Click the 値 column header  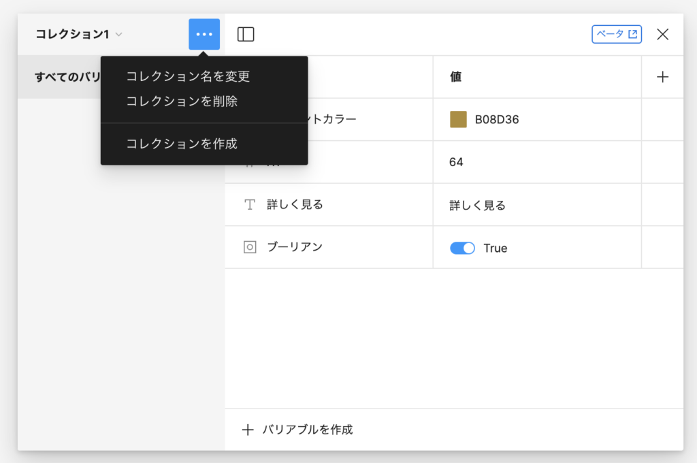point(456,77)
